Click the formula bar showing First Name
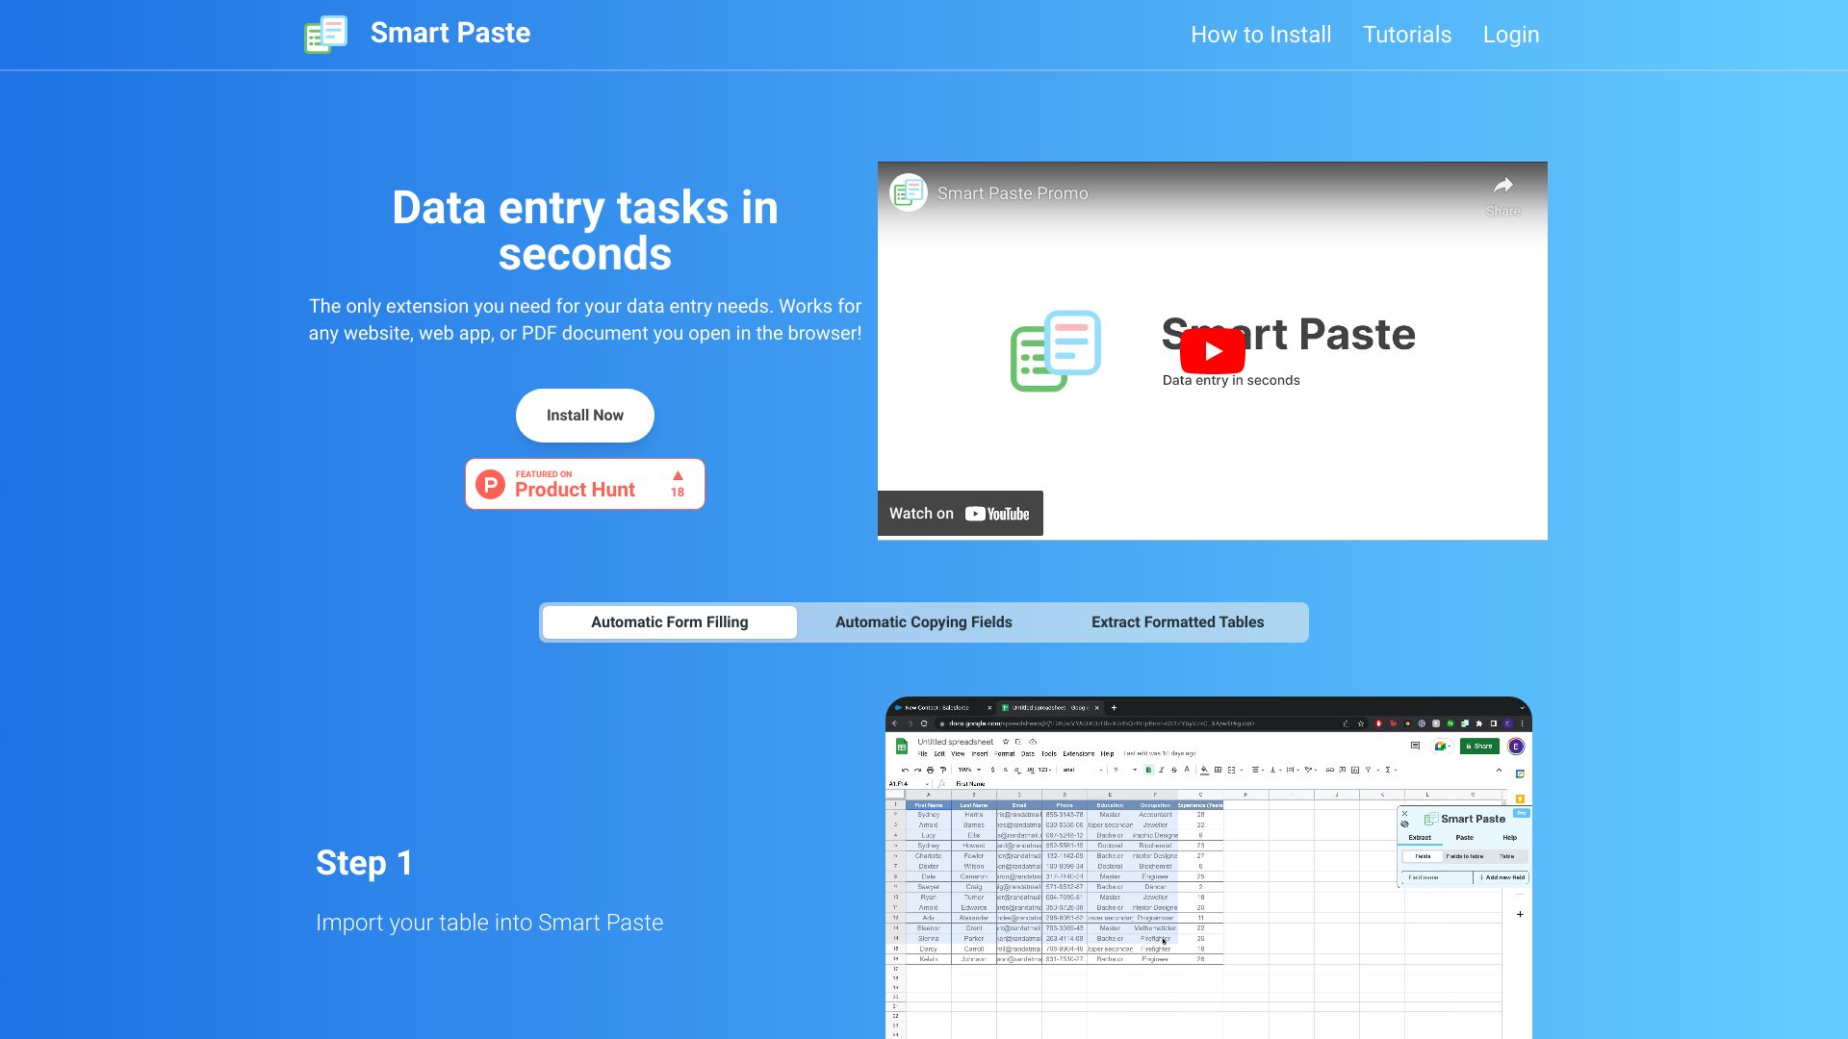Viewport: 1848px width, 1039px height. pyautogui.click(x=970, y=784)
